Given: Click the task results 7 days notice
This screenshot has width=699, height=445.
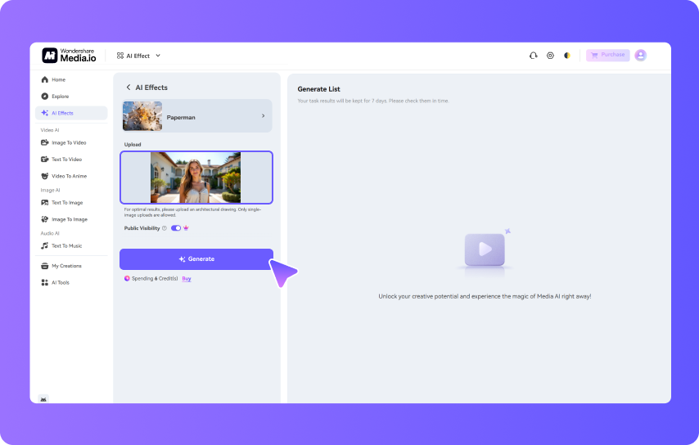Looking at the screenshot, I should coord(373,101).
